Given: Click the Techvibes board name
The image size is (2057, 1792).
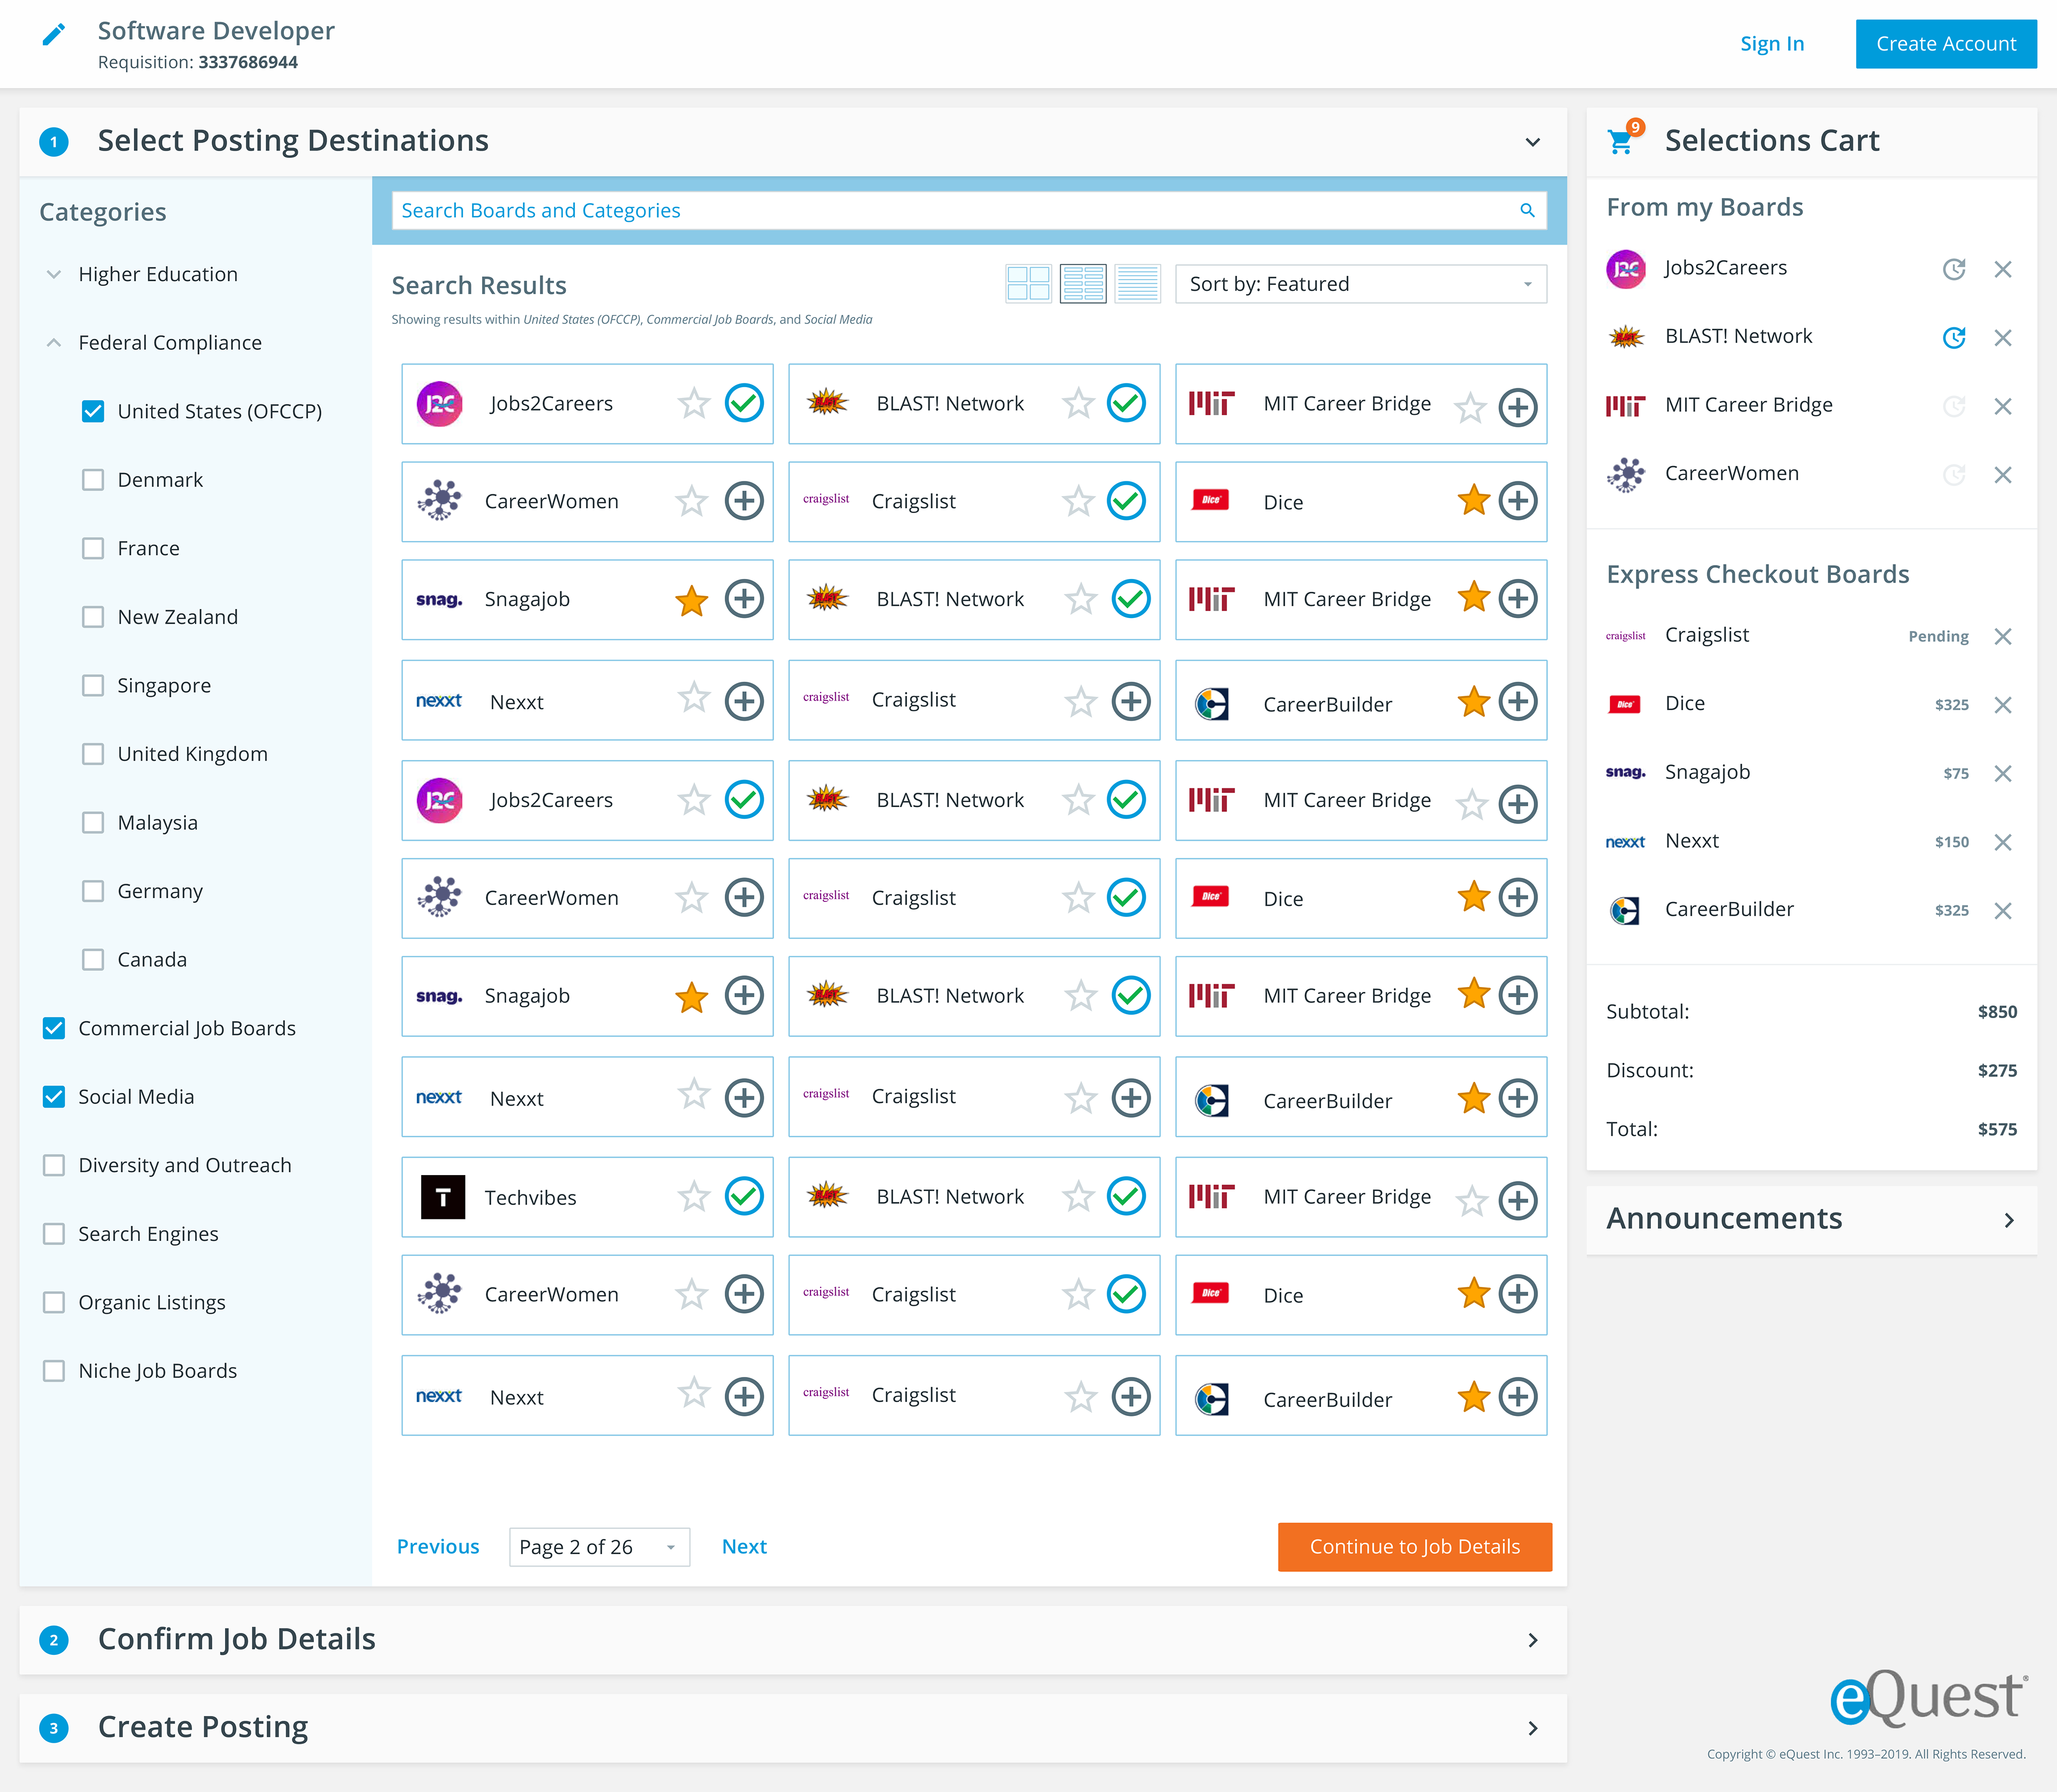Looking at the screenshot, I should (530, 1197).
